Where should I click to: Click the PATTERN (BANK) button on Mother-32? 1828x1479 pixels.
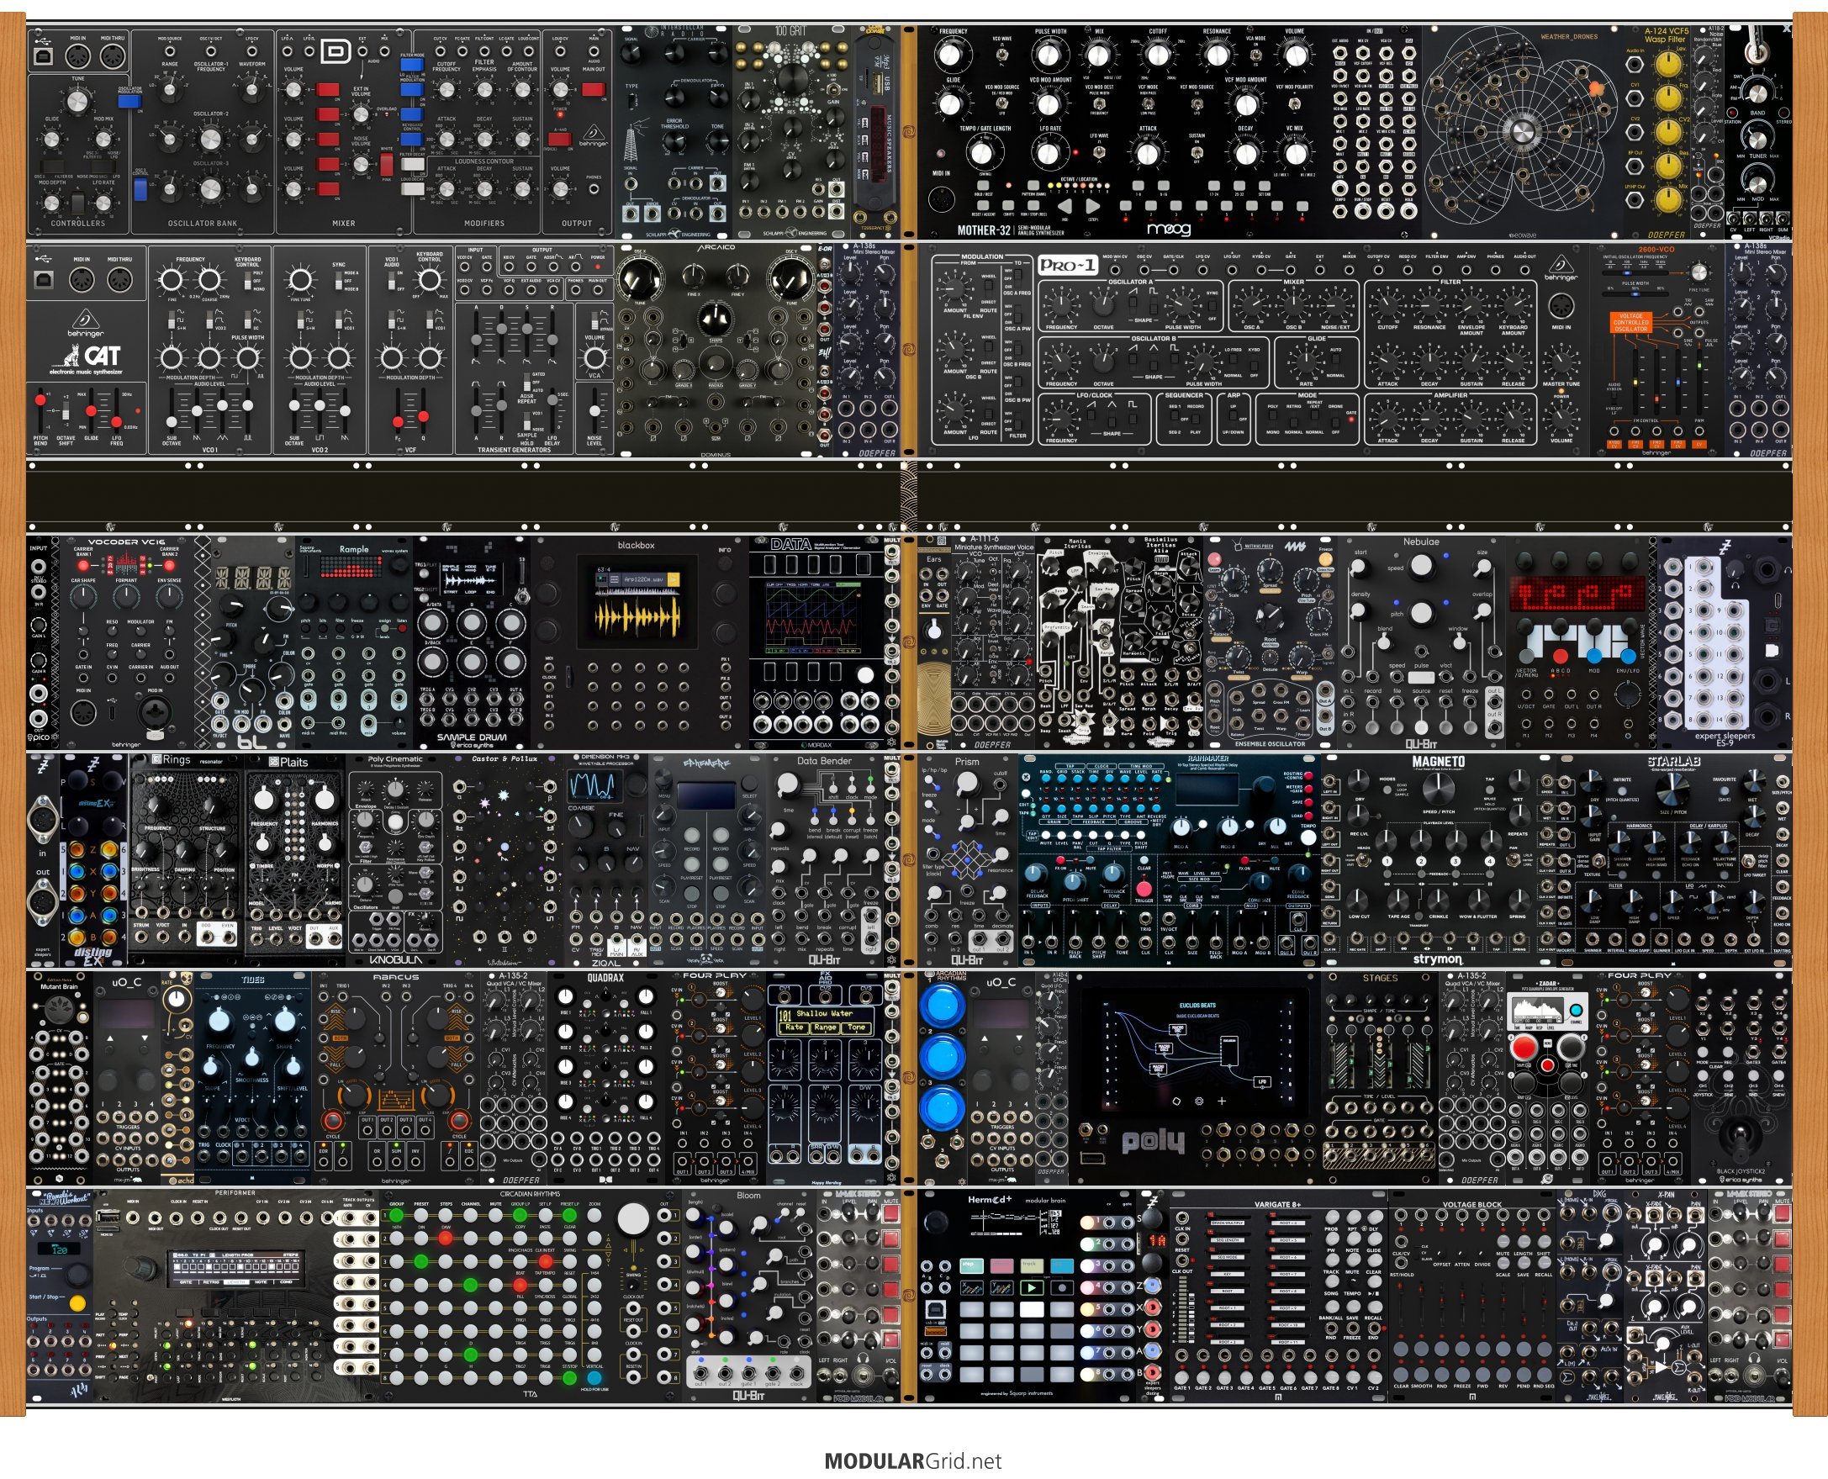click(x=1033, y=185)
